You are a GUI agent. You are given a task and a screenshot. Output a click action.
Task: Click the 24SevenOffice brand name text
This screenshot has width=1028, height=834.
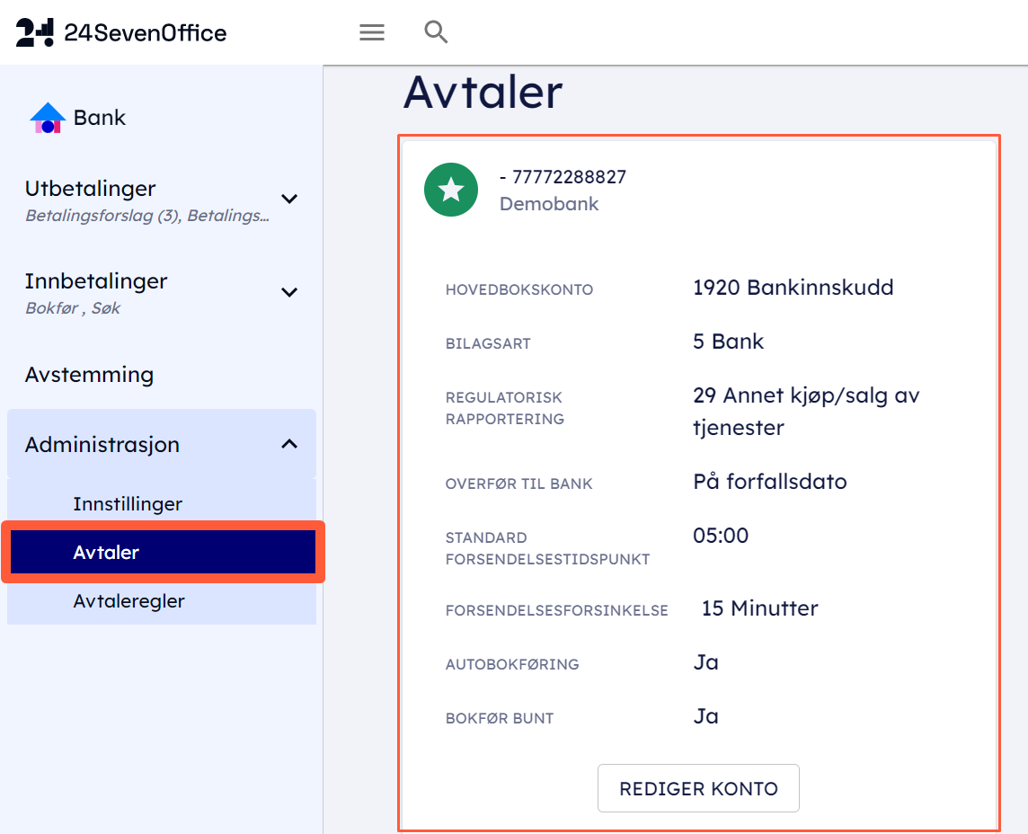[x=146, y=33]
